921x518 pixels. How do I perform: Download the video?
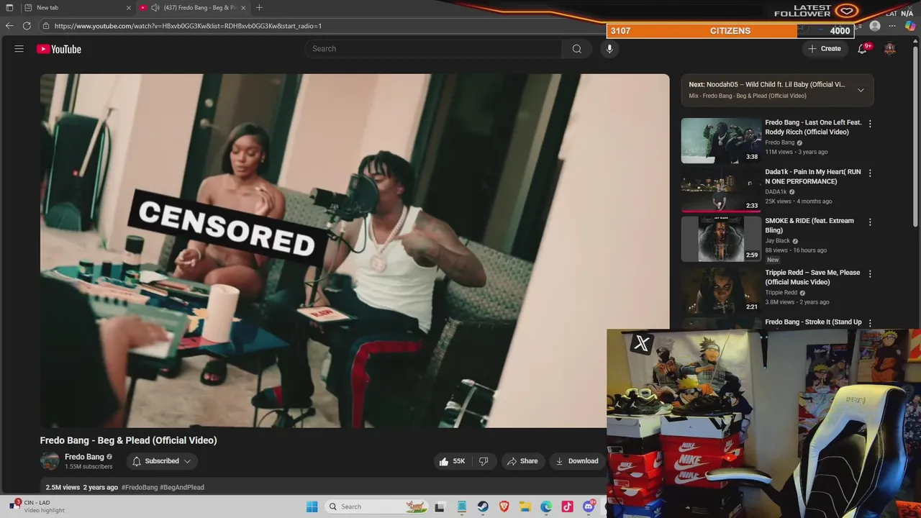(x=577, y=461)
